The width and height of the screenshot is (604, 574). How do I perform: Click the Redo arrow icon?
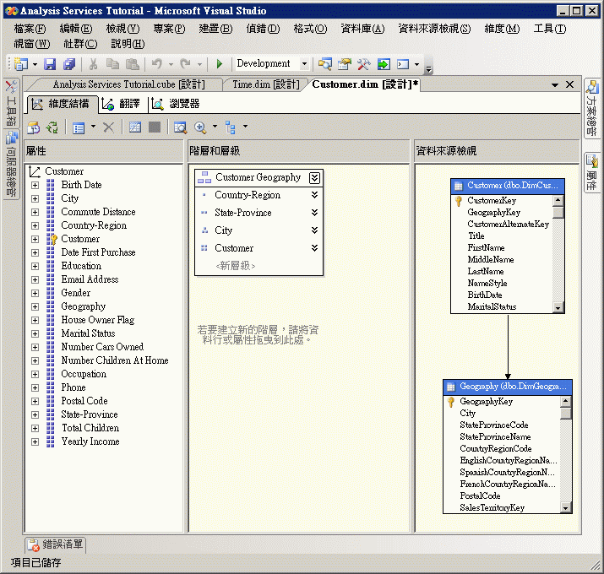(186, 64)
